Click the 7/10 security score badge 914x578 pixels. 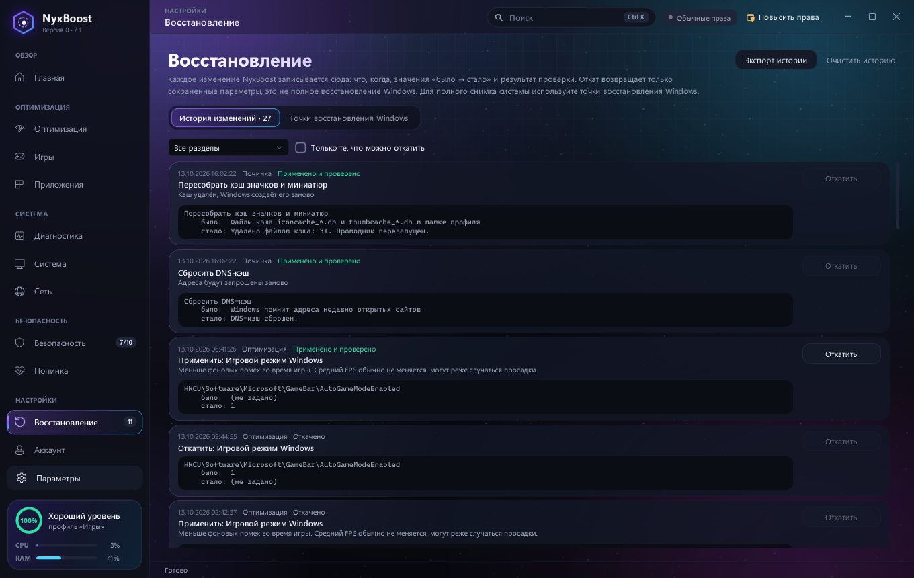click(x=126, y=343)
